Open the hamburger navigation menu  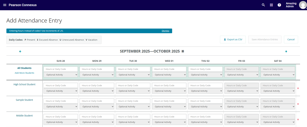(5, 5)
